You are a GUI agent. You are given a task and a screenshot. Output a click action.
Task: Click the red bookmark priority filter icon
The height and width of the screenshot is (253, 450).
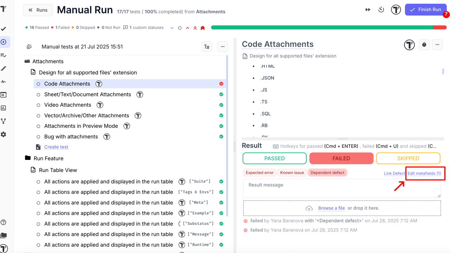pyautogui.click(x=202, y=28)
